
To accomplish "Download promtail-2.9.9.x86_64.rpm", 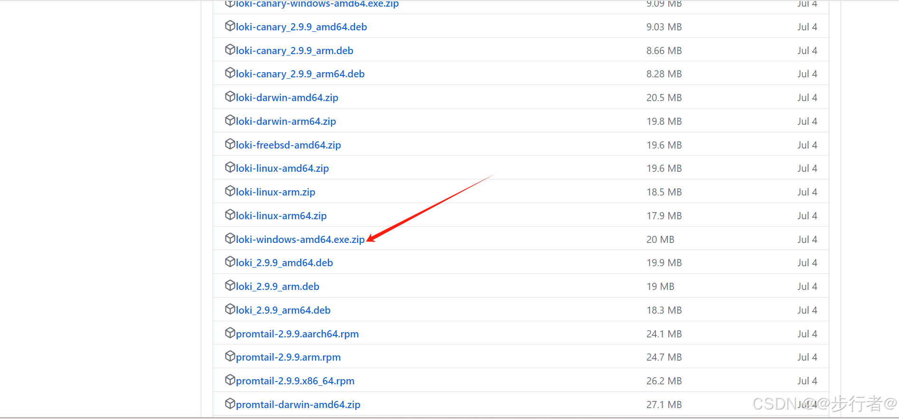I will click(295, 381).
